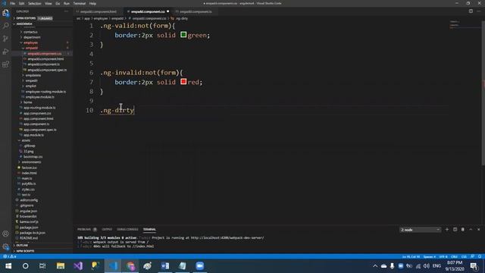
Task: Click the red color swatch on line 7
Action: pos(183,81)
